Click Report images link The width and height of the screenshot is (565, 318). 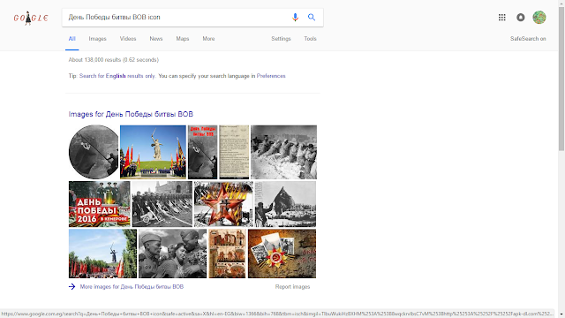292,286
